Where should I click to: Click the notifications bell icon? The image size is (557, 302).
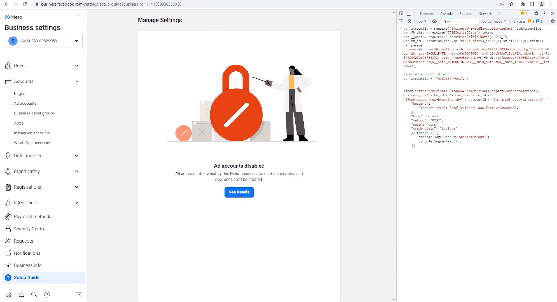click(x=22, y=295)
